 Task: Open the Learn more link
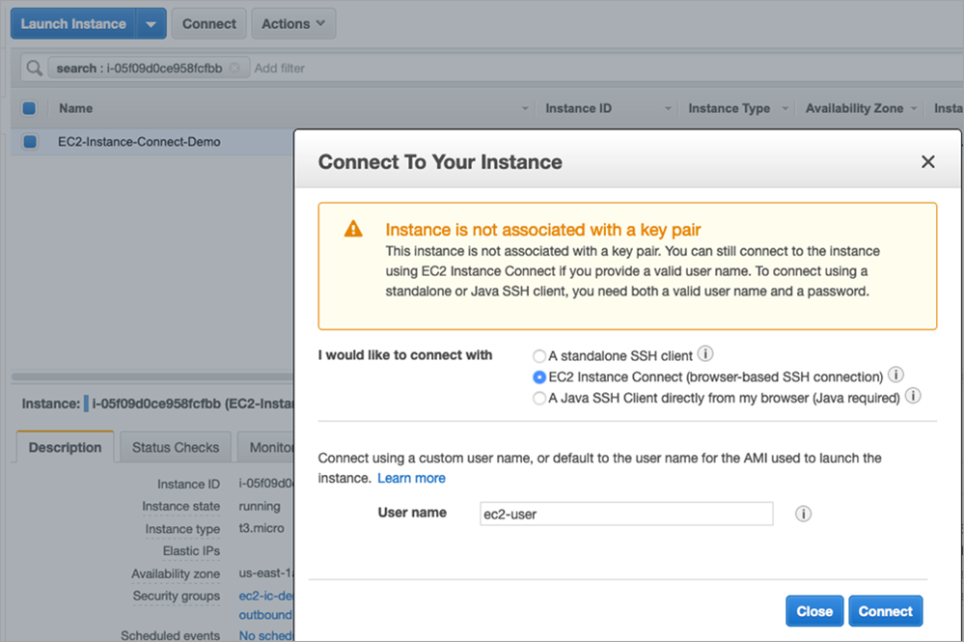click(411, 478)
